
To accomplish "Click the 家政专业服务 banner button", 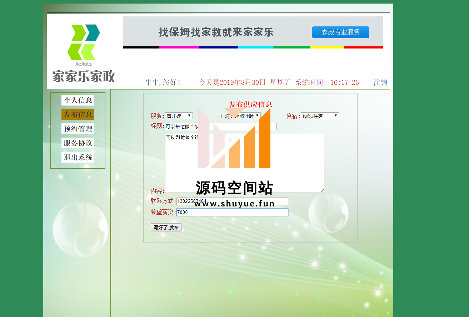I will click(340, 32).
